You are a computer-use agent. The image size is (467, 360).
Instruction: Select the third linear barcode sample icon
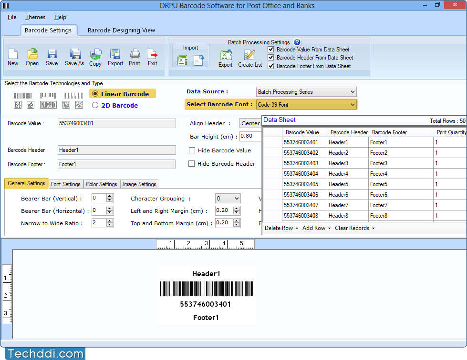[x=73, y=96]
